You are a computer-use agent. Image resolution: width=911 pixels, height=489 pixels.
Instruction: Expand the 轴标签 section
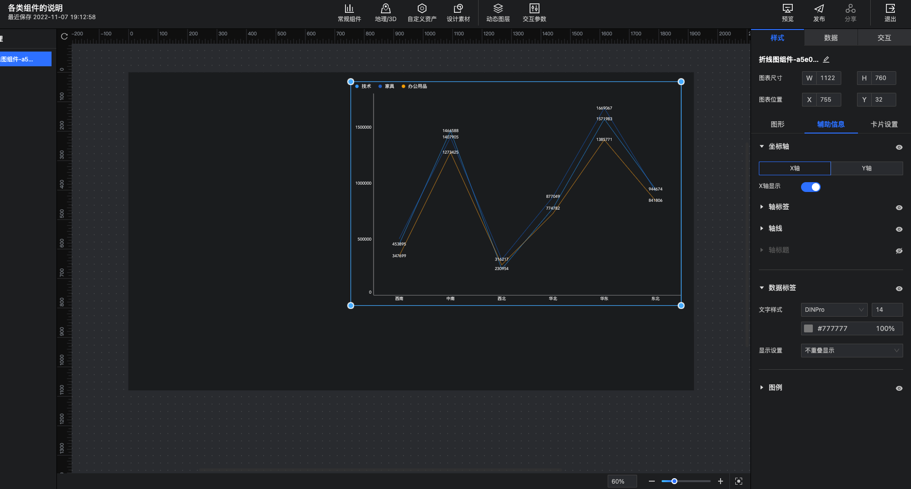click(762, 207)
